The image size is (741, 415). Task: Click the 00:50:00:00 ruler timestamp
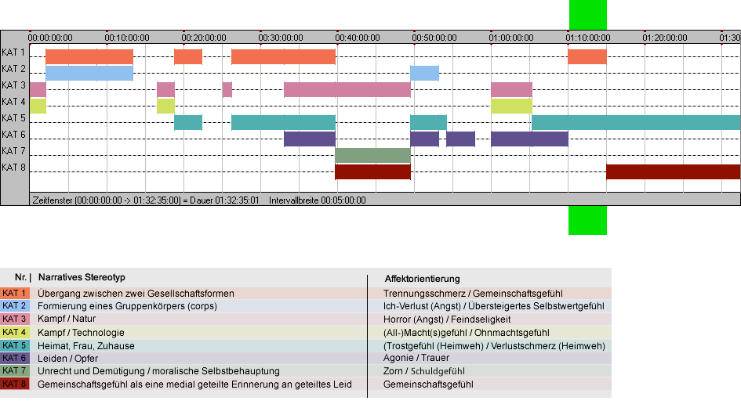tap(434, 38)
